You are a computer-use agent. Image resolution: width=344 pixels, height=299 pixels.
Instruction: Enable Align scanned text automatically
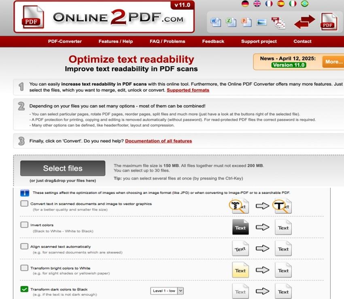click(24, 246)
